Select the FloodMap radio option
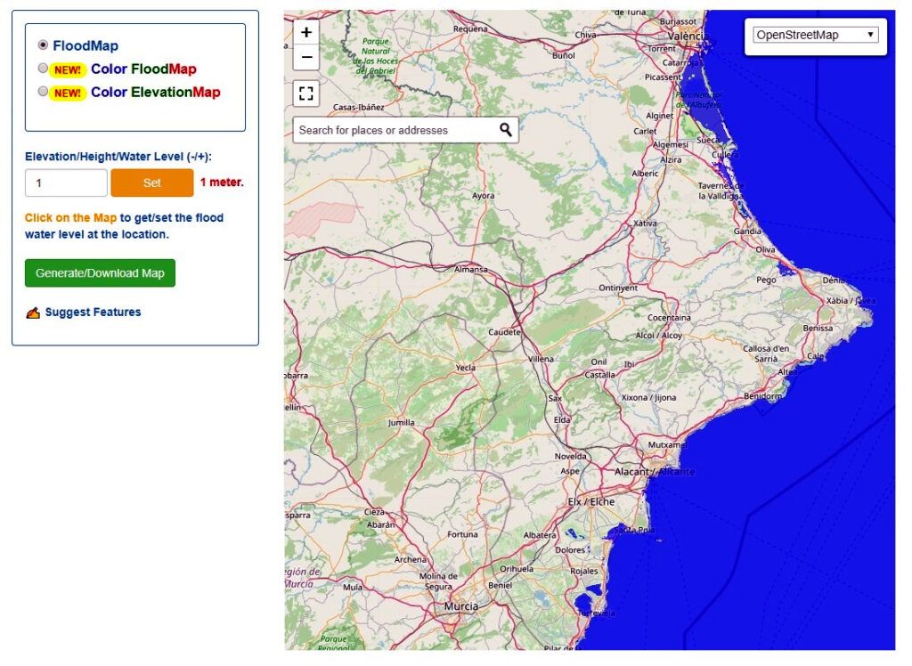Screen dimensions: 912x666 [43, 45]
